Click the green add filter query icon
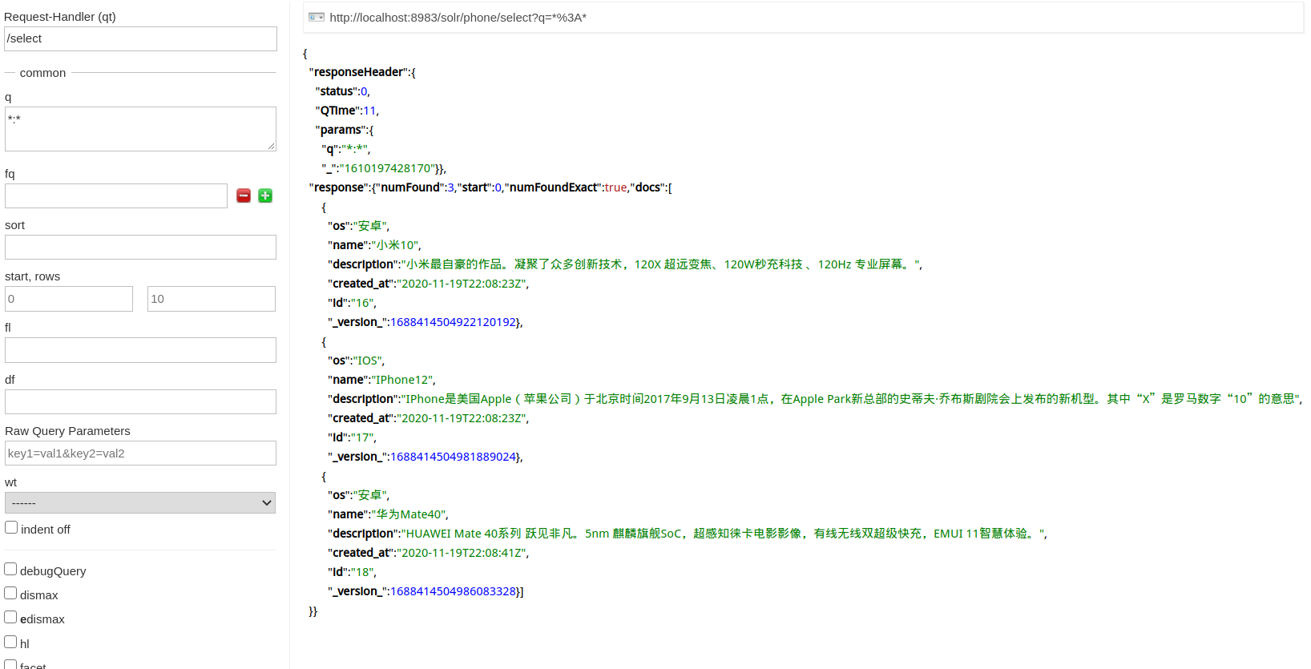Screen dimensions: 1311x669 (265, 195)
